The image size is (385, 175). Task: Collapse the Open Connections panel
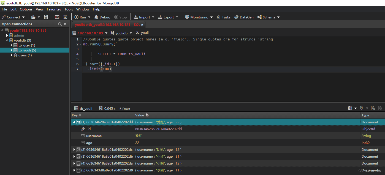pyautogui.click(x=65, y=24)
